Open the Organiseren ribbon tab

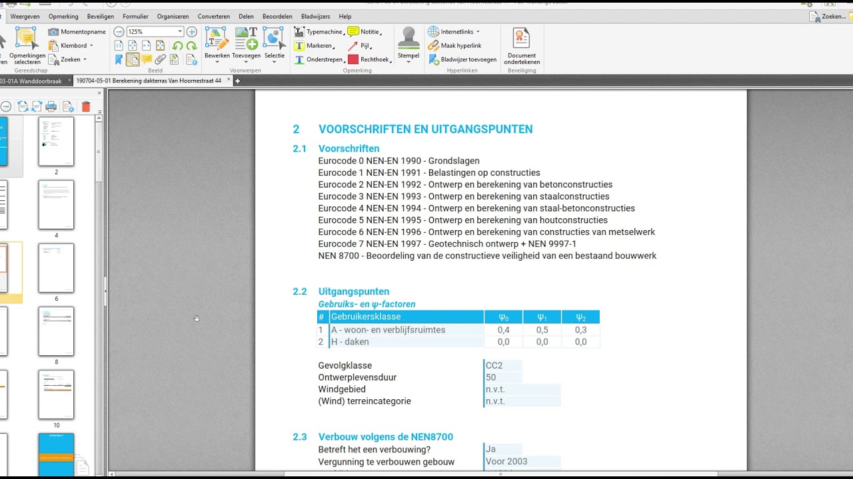(173, 17)
